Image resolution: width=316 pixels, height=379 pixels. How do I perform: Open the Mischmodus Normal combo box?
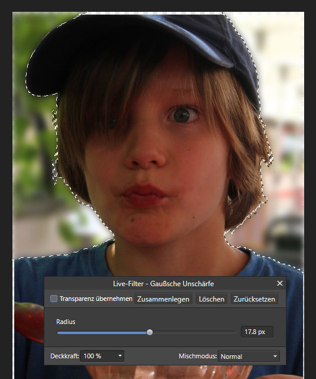point(249,357)
